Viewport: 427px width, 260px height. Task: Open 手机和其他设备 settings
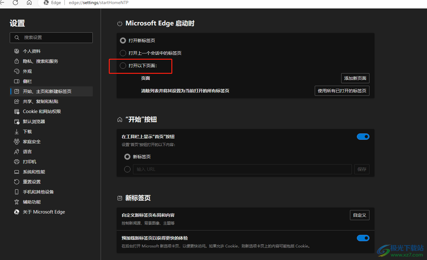[x=51, y=192]
